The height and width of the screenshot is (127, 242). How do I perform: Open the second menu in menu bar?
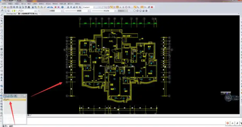tap(11, 4)
